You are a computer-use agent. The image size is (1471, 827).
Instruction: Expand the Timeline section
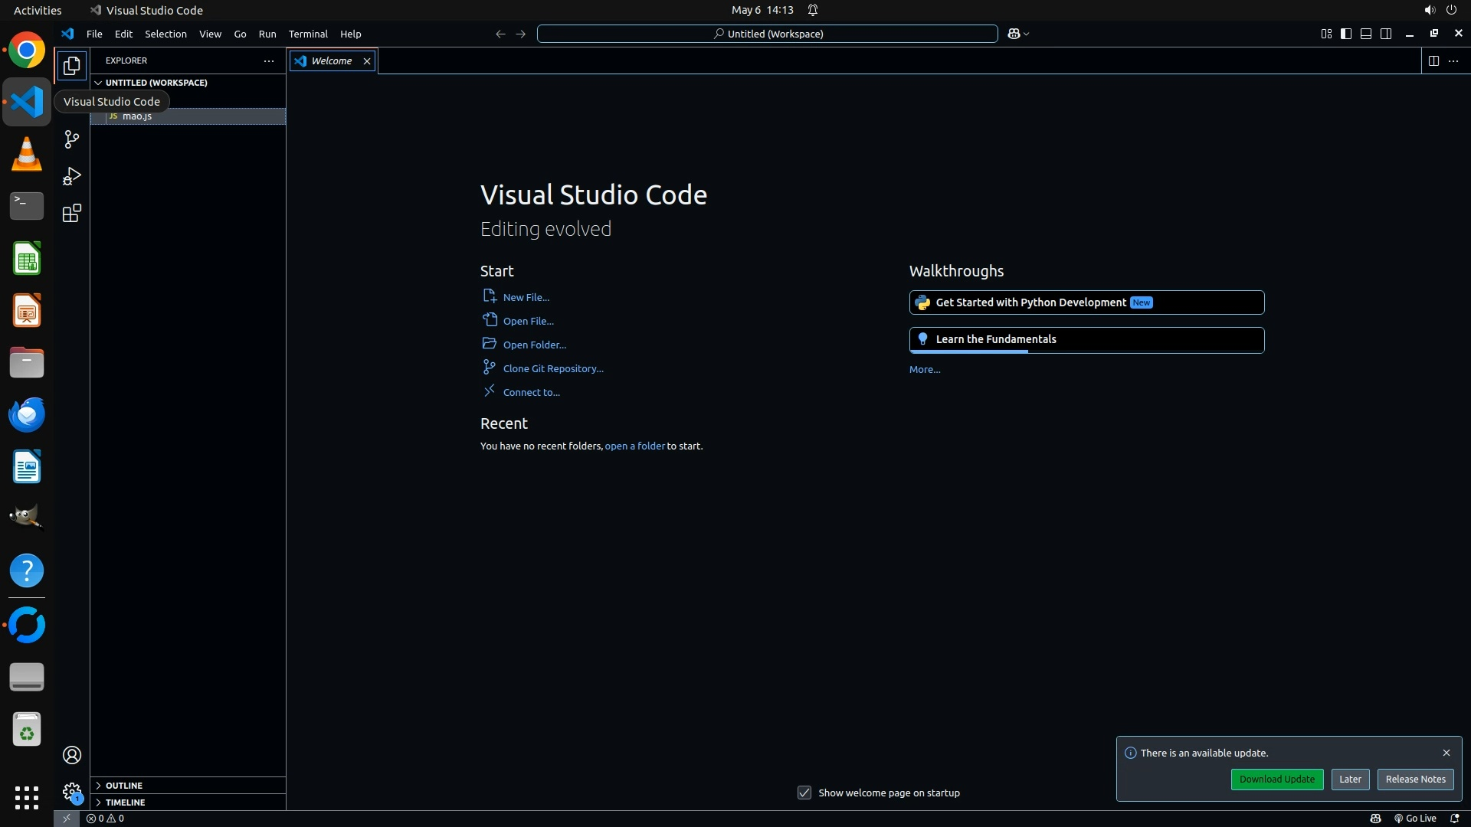(125, 802)
